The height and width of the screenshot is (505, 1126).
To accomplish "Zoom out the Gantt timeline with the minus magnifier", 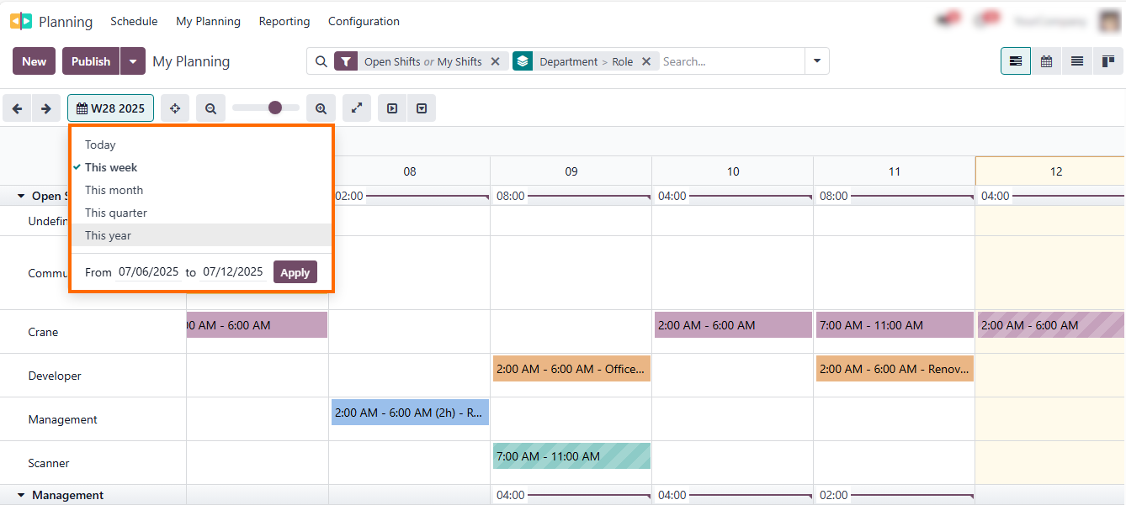I will coord(210,108).
